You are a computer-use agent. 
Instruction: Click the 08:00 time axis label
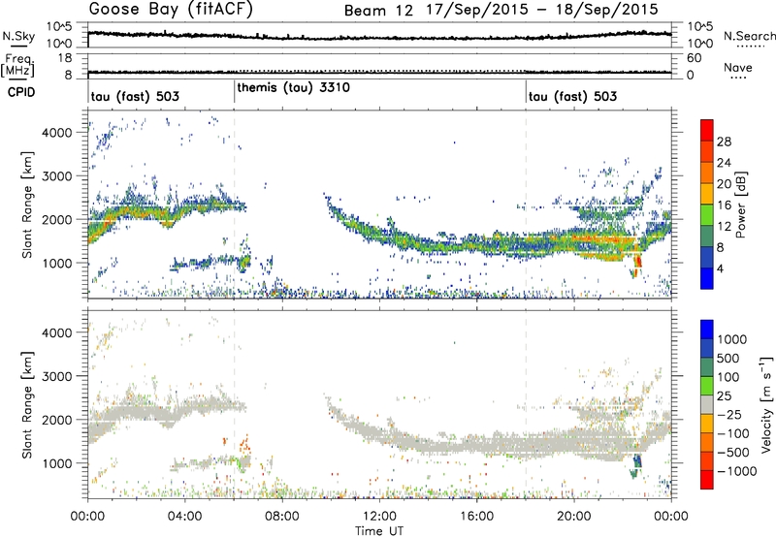(x=282, y=517)
